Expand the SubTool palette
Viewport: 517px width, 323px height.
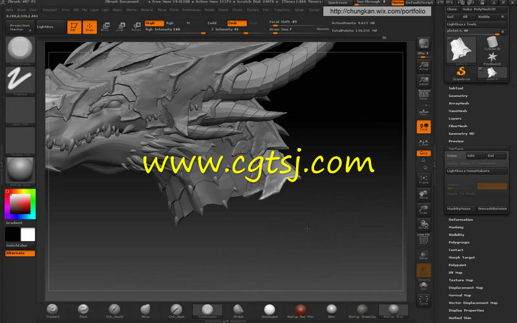456,89
